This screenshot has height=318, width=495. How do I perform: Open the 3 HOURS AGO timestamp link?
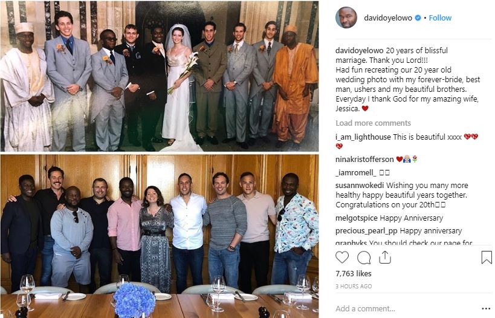pyautogui.click(x=354, y=287)
